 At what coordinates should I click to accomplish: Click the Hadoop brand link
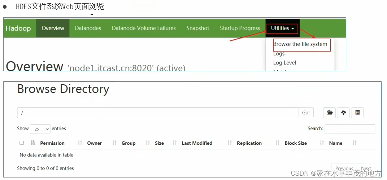point(18,28)
